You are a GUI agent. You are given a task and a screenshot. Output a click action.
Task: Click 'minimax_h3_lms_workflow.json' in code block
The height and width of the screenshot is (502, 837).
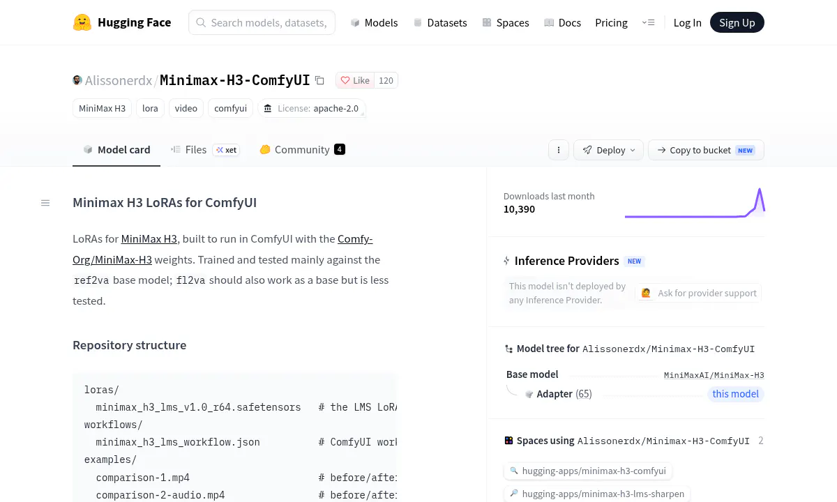[178, 442]
